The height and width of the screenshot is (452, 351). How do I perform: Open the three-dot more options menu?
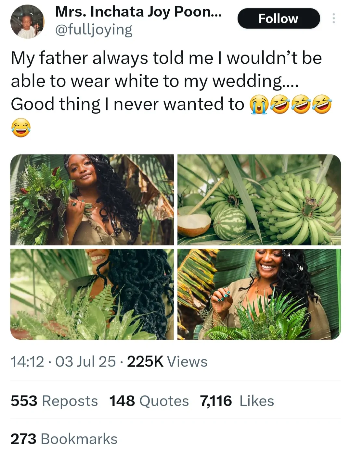coord(333,19)
